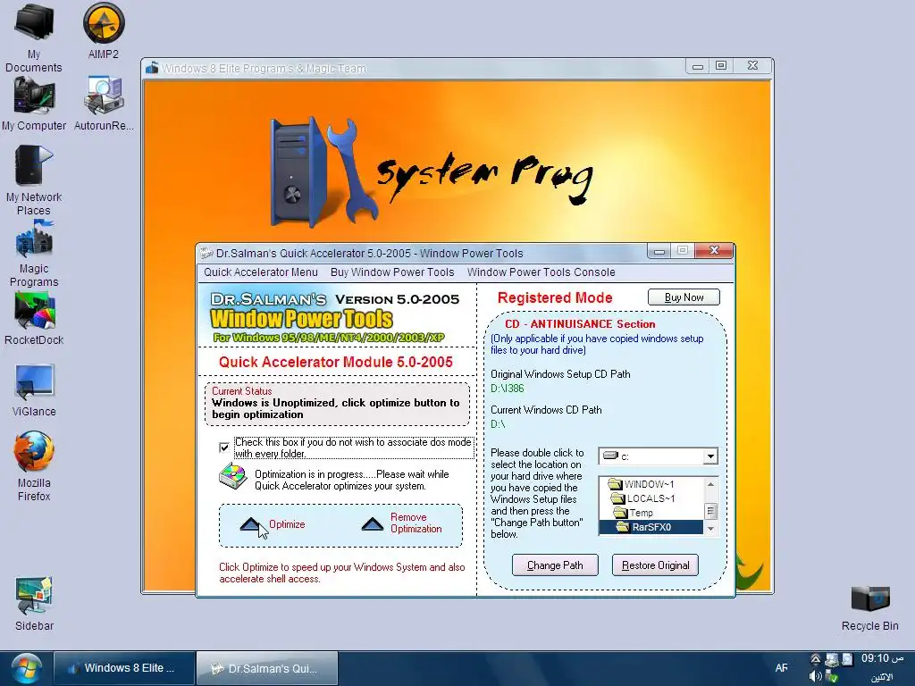Click the Optimize triangle icon
Image resolution: width=915 pixels, height=686 pixels.
point(250,524)
